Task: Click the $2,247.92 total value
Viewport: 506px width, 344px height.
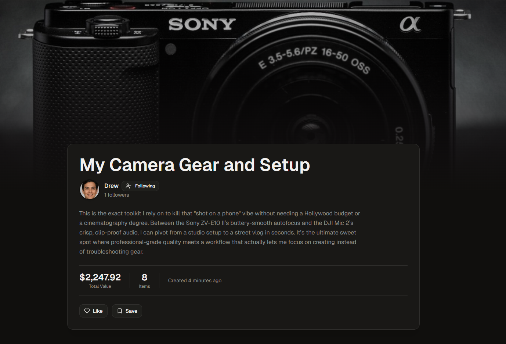Action: click(100, 277)
